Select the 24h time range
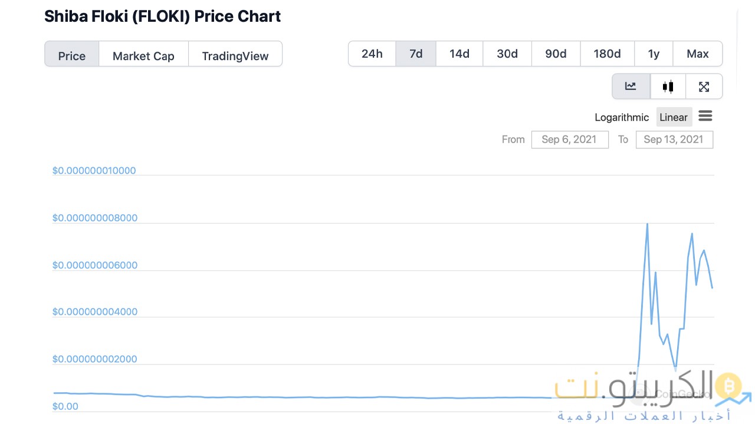 [x=372, y=54]
